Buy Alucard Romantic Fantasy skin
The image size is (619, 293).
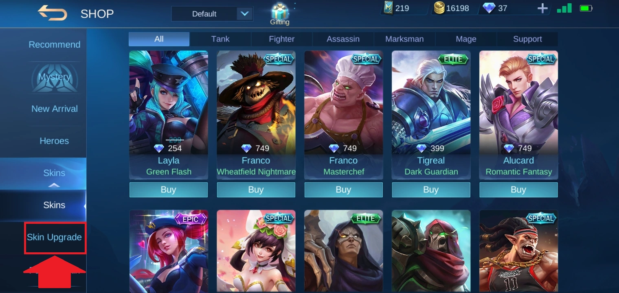tap(518, 190)
